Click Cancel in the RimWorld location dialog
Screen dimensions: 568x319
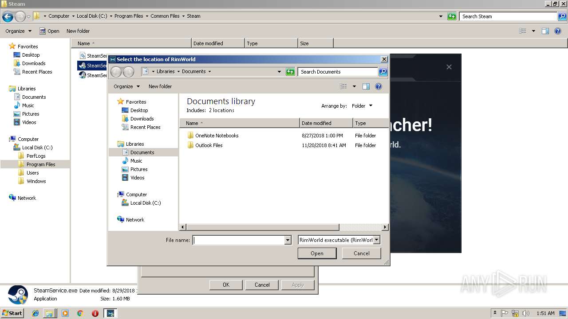click(x=362, y=253)
